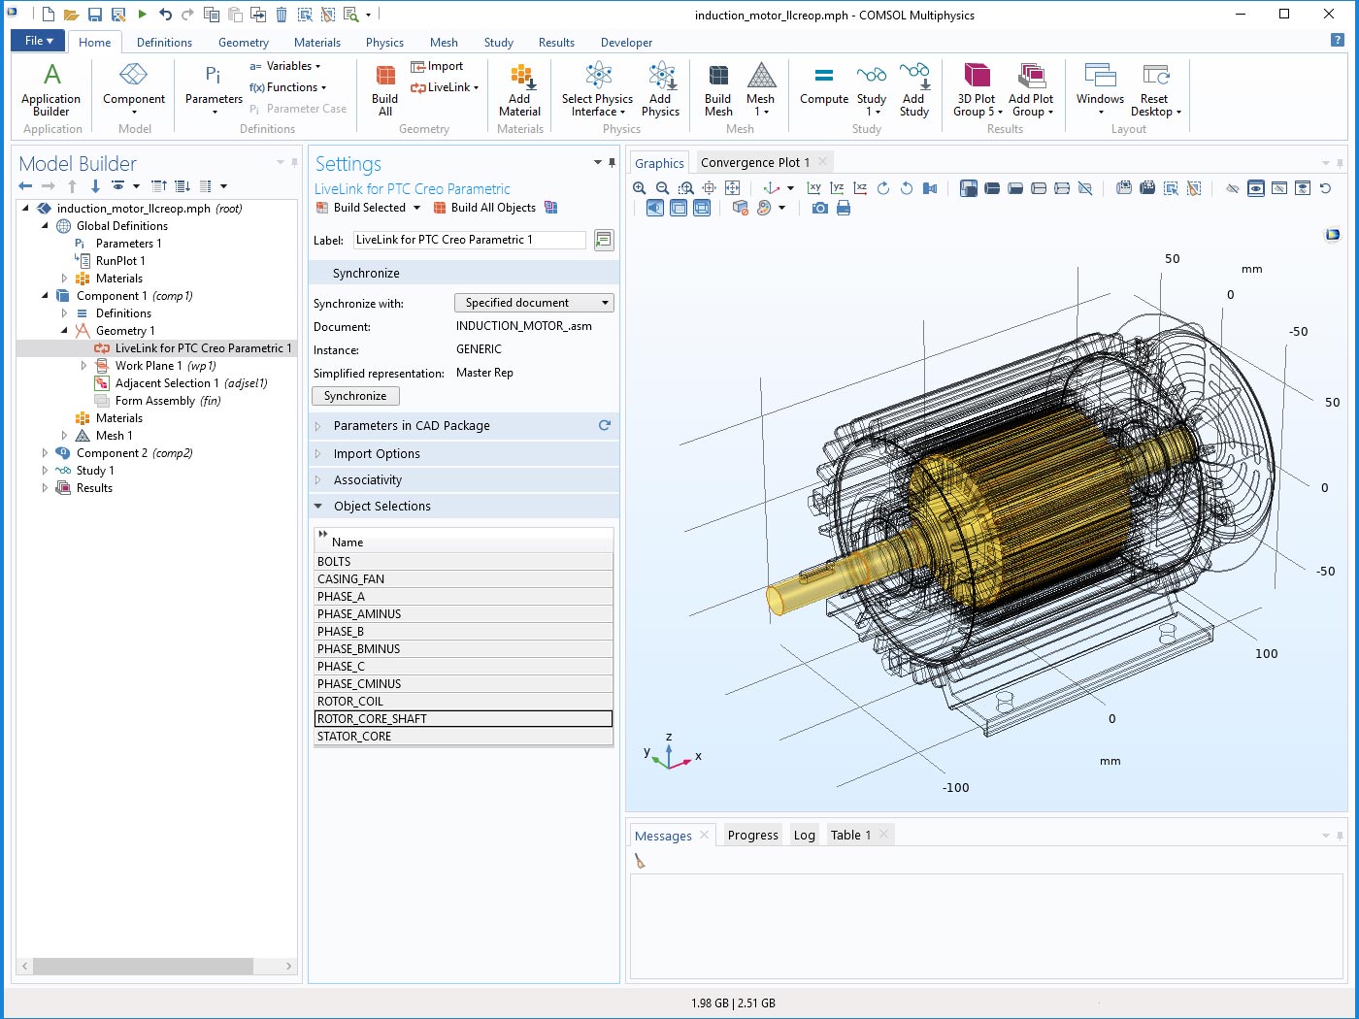Click the Print icon in Graphics toolbar
The height and width of the screenshot is (1019, 1359).
click(844, 208)
